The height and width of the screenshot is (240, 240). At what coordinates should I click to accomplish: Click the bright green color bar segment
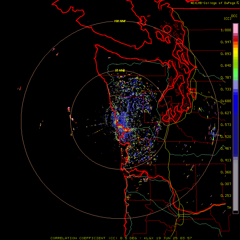tap(235, 73)
